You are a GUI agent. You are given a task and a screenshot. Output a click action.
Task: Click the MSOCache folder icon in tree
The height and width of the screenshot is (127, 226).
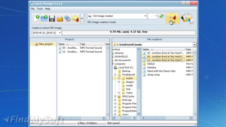(119, 96)
